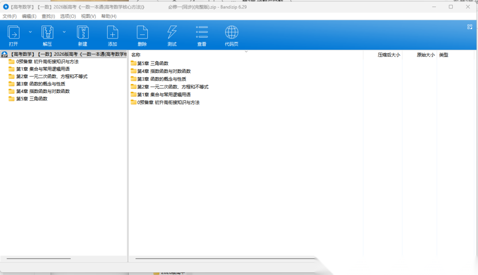
Task: Toggle view layout icon at top right
Action: [470, 27]
